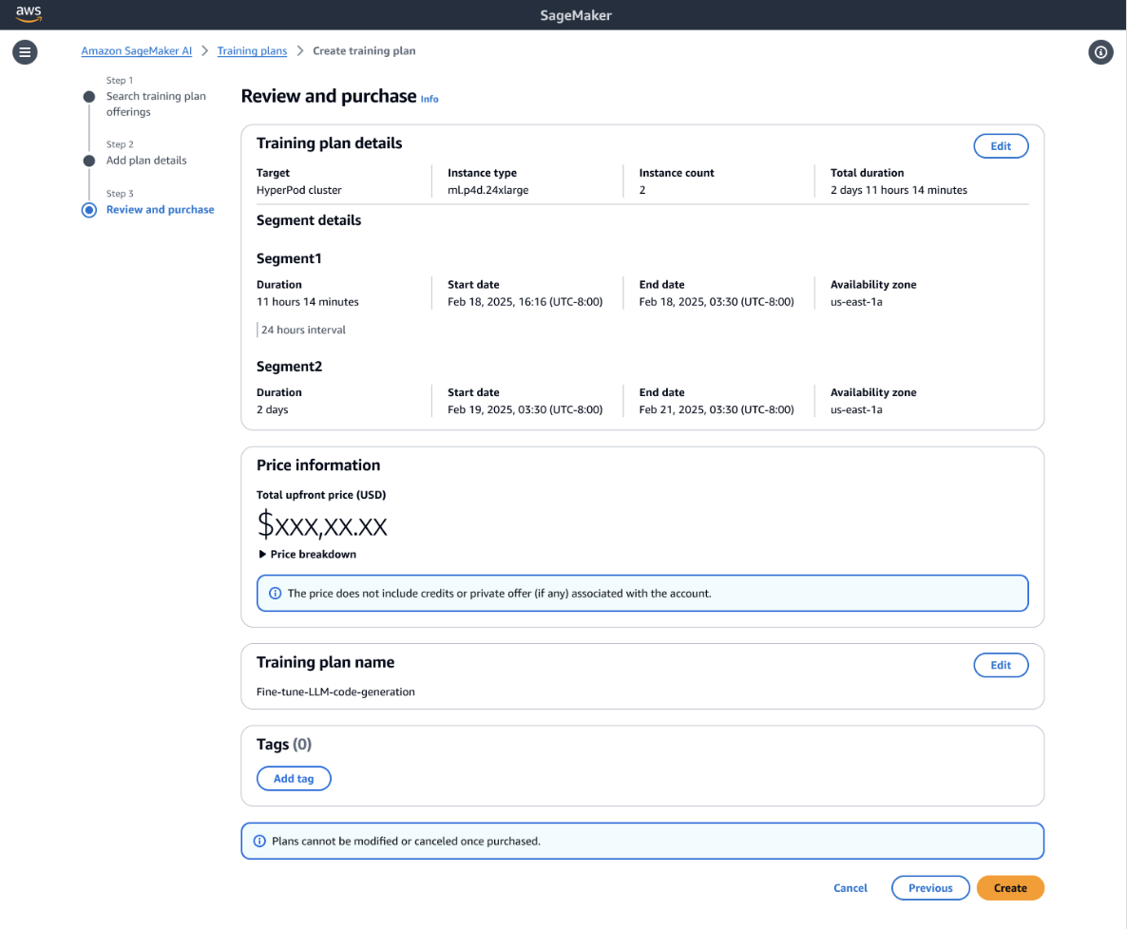The height and width of the screenshot is (929, 1127).
Task: Edit the Training plan details
Action: point(1001,146)
